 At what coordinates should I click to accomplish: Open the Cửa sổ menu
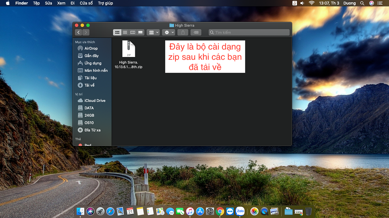[86, 3]
